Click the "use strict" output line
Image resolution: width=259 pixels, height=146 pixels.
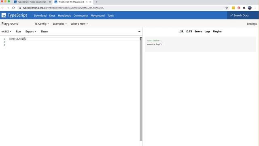(x=154, y=41)
